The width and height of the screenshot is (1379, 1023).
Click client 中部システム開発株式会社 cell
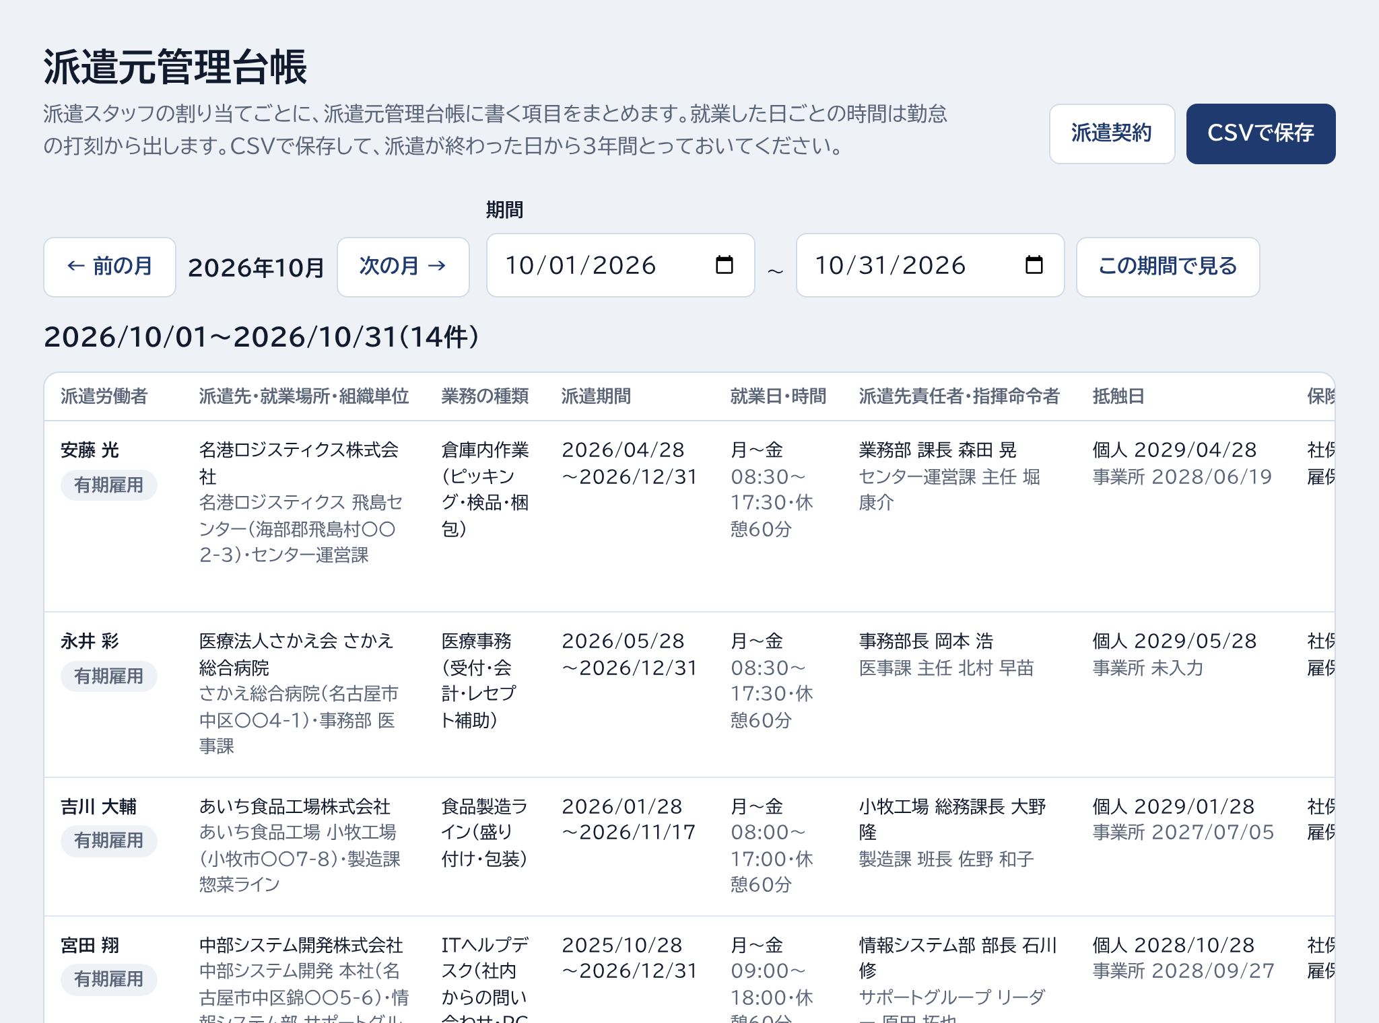301,945
